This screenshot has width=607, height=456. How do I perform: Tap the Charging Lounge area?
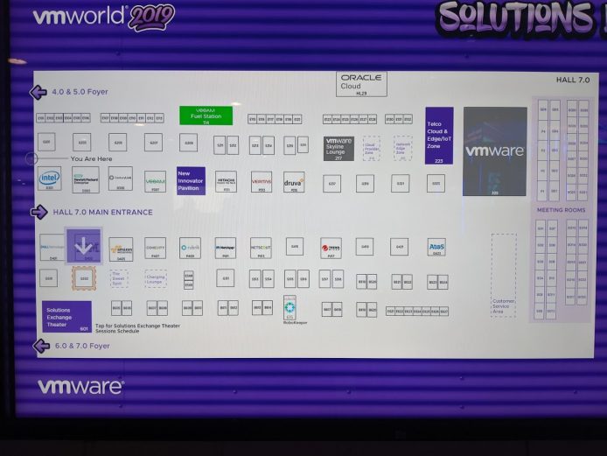point(156,279)
